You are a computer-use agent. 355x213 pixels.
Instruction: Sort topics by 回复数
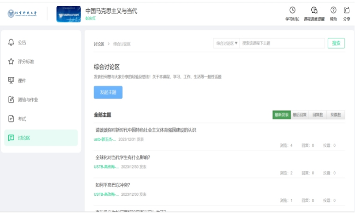(318, 115)
